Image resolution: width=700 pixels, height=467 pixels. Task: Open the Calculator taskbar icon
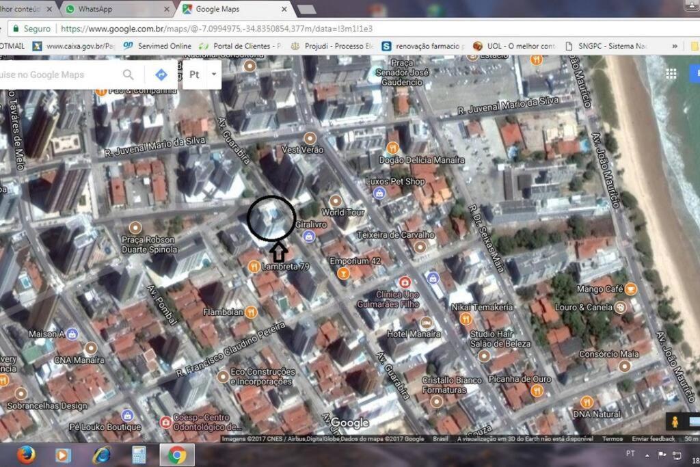click(x=139, y=455)
